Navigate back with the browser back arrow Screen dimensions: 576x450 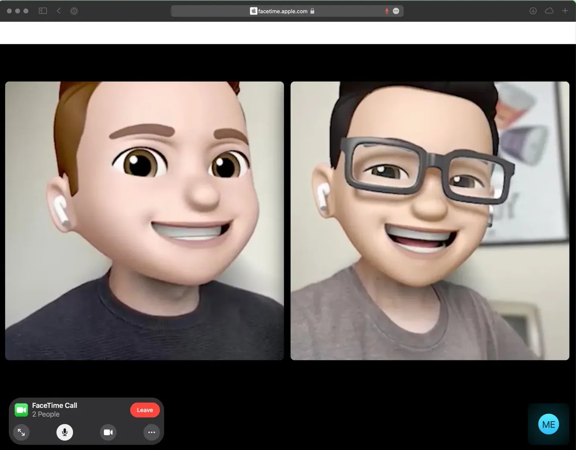pyautogui.click(x=59, y=11)
